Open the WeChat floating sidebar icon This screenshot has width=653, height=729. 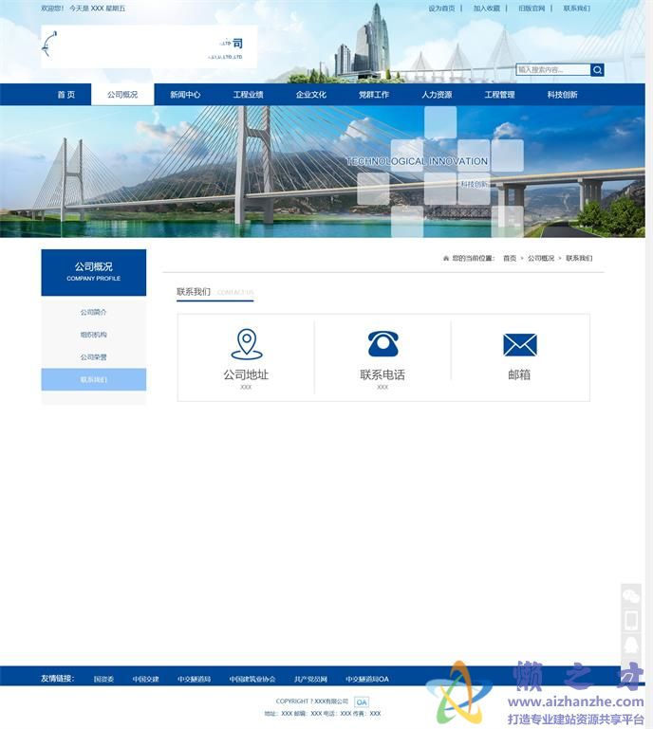(x=630, y=595)
